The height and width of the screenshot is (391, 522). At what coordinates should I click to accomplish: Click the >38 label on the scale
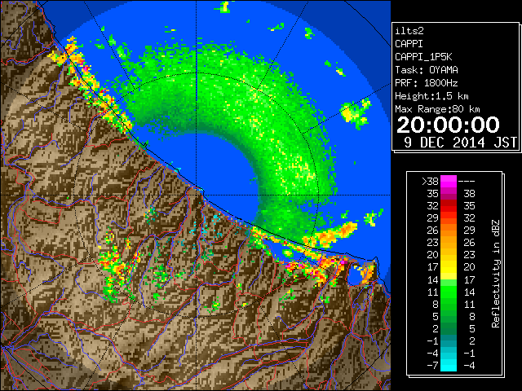(x=430, y=181)
